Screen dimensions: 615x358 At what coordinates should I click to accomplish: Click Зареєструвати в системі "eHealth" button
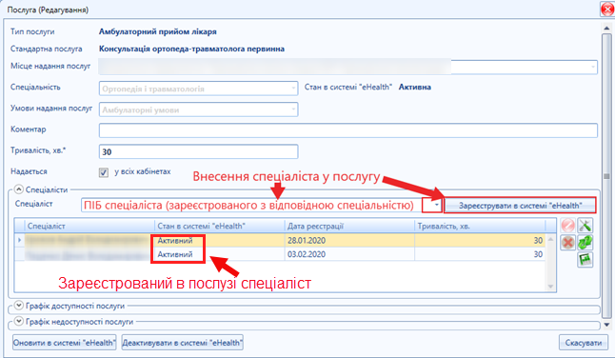520,206
